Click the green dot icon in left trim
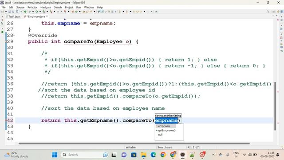284x160 pixels. coord(2,32)
